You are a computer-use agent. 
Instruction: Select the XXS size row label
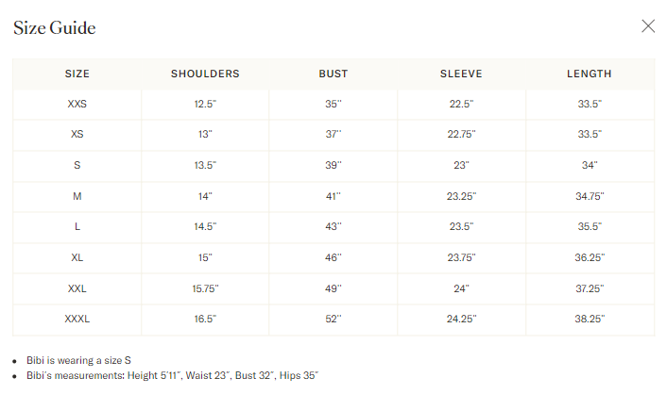click(77, 104)
